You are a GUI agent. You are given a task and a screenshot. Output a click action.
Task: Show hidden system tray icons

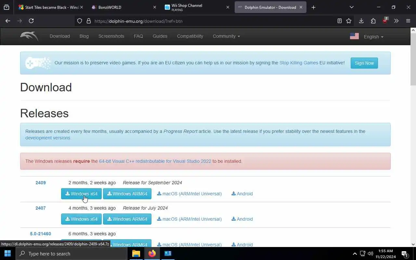(x=355, y=253)
